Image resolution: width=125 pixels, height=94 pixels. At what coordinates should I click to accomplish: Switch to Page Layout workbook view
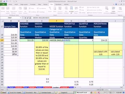pos(8,10)
